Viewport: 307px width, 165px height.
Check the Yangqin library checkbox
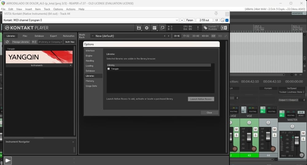108,69
